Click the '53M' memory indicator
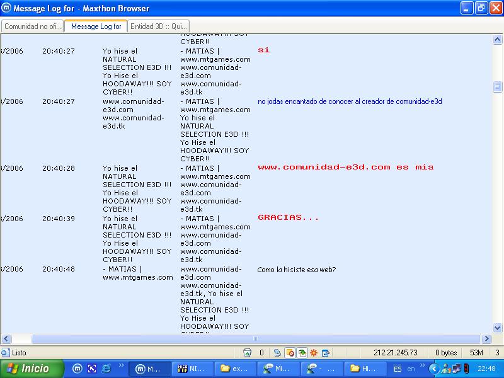This screenshot has width=504, height=378. pyautogui.click(x=476, y=353)
